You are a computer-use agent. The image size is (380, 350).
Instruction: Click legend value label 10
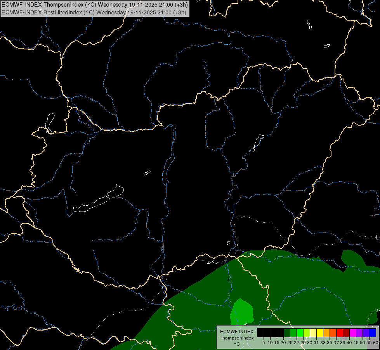[x=270, y=343]
